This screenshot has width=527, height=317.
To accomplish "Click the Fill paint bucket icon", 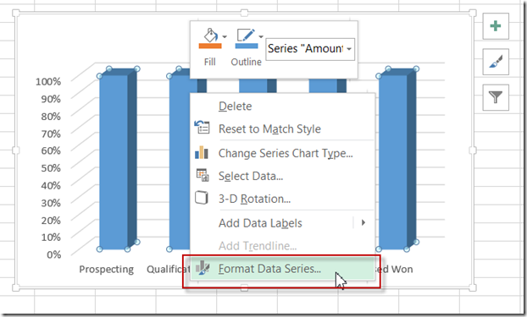I will (210, 35).
